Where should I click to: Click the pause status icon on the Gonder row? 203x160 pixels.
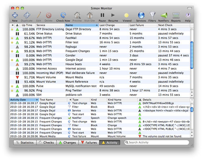[x=17, y=56]
